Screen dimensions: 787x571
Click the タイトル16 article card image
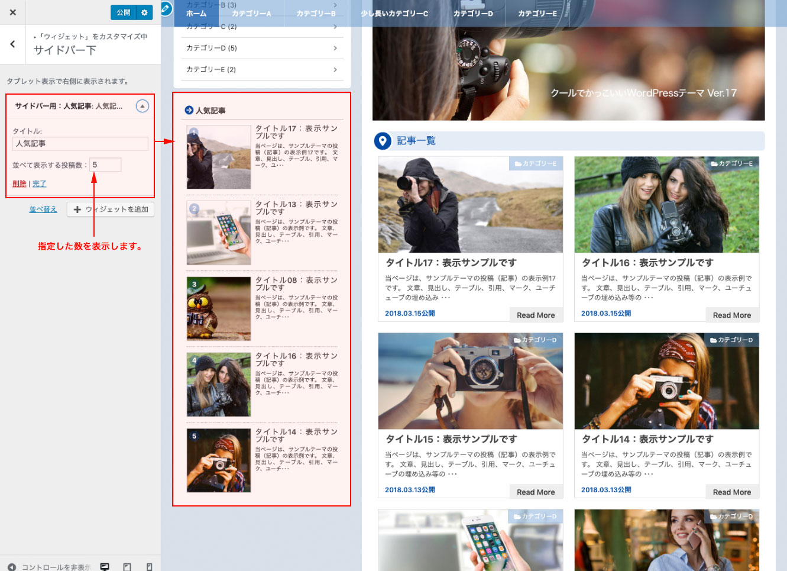pyautogui.click(x=667, y=205)
